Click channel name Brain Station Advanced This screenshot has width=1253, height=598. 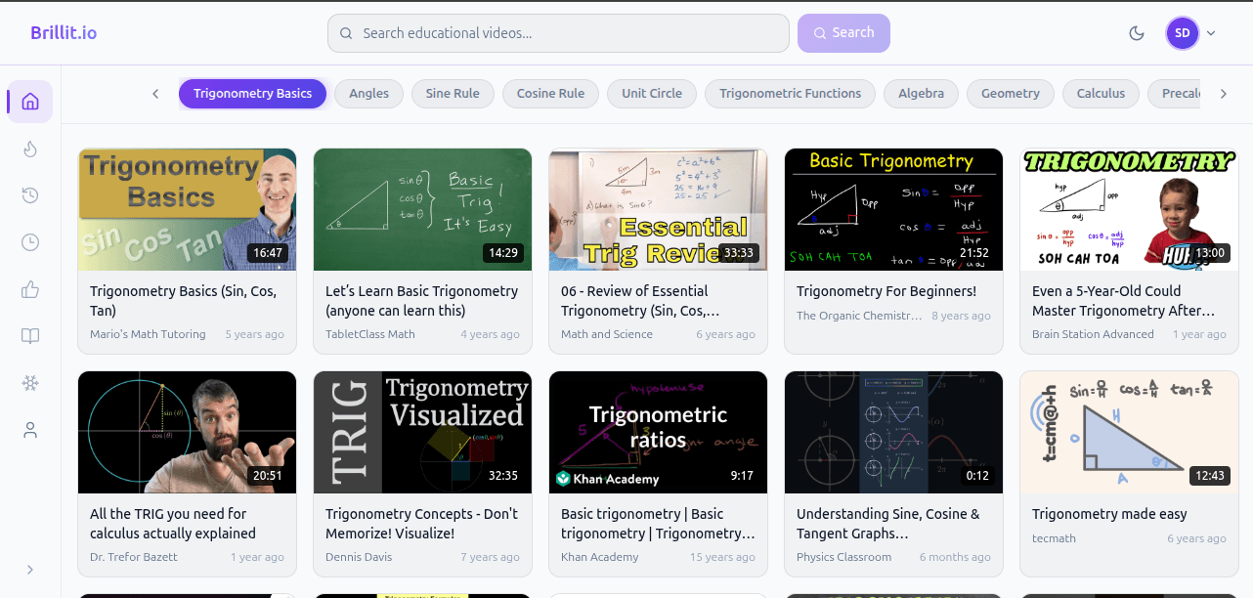(1093, 334)
